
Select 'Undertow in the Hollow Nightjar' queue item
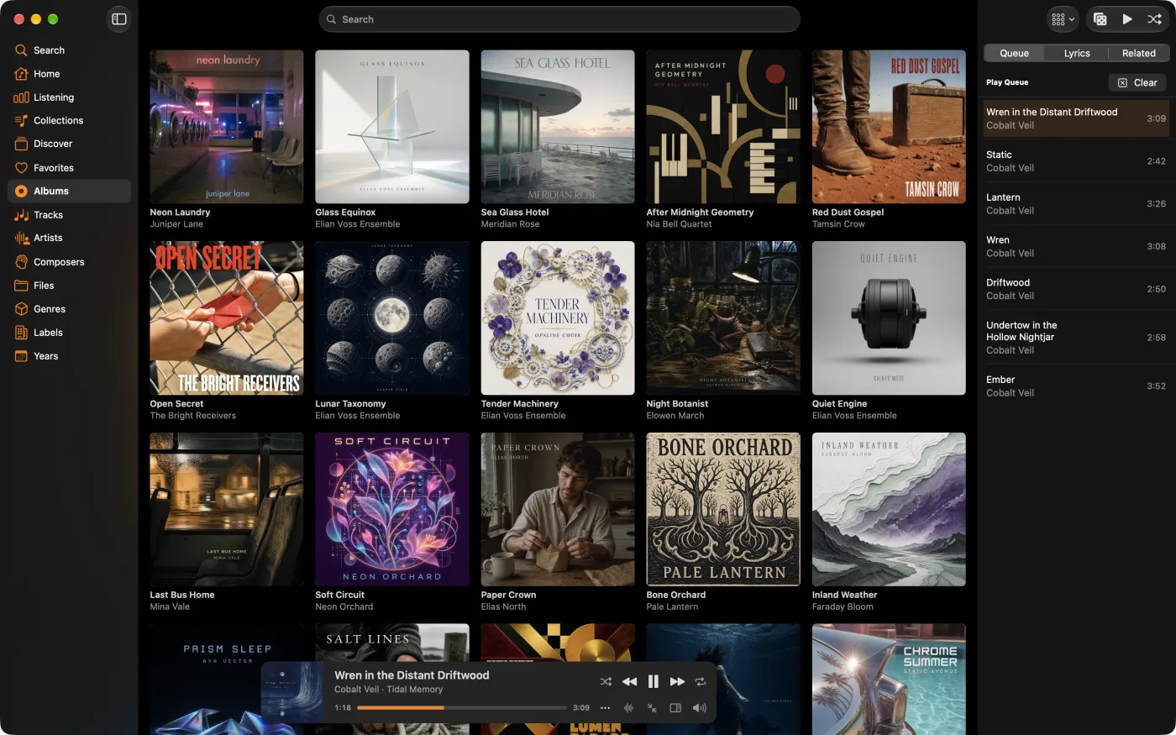tap(1076, 338)
